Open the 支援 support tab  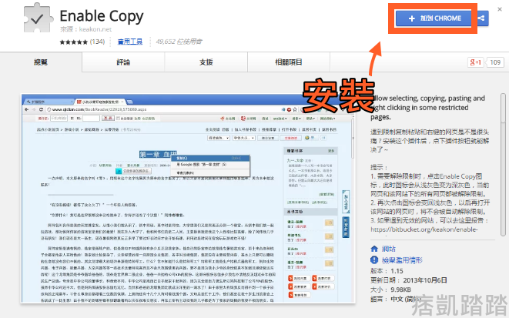click(206, 62)
